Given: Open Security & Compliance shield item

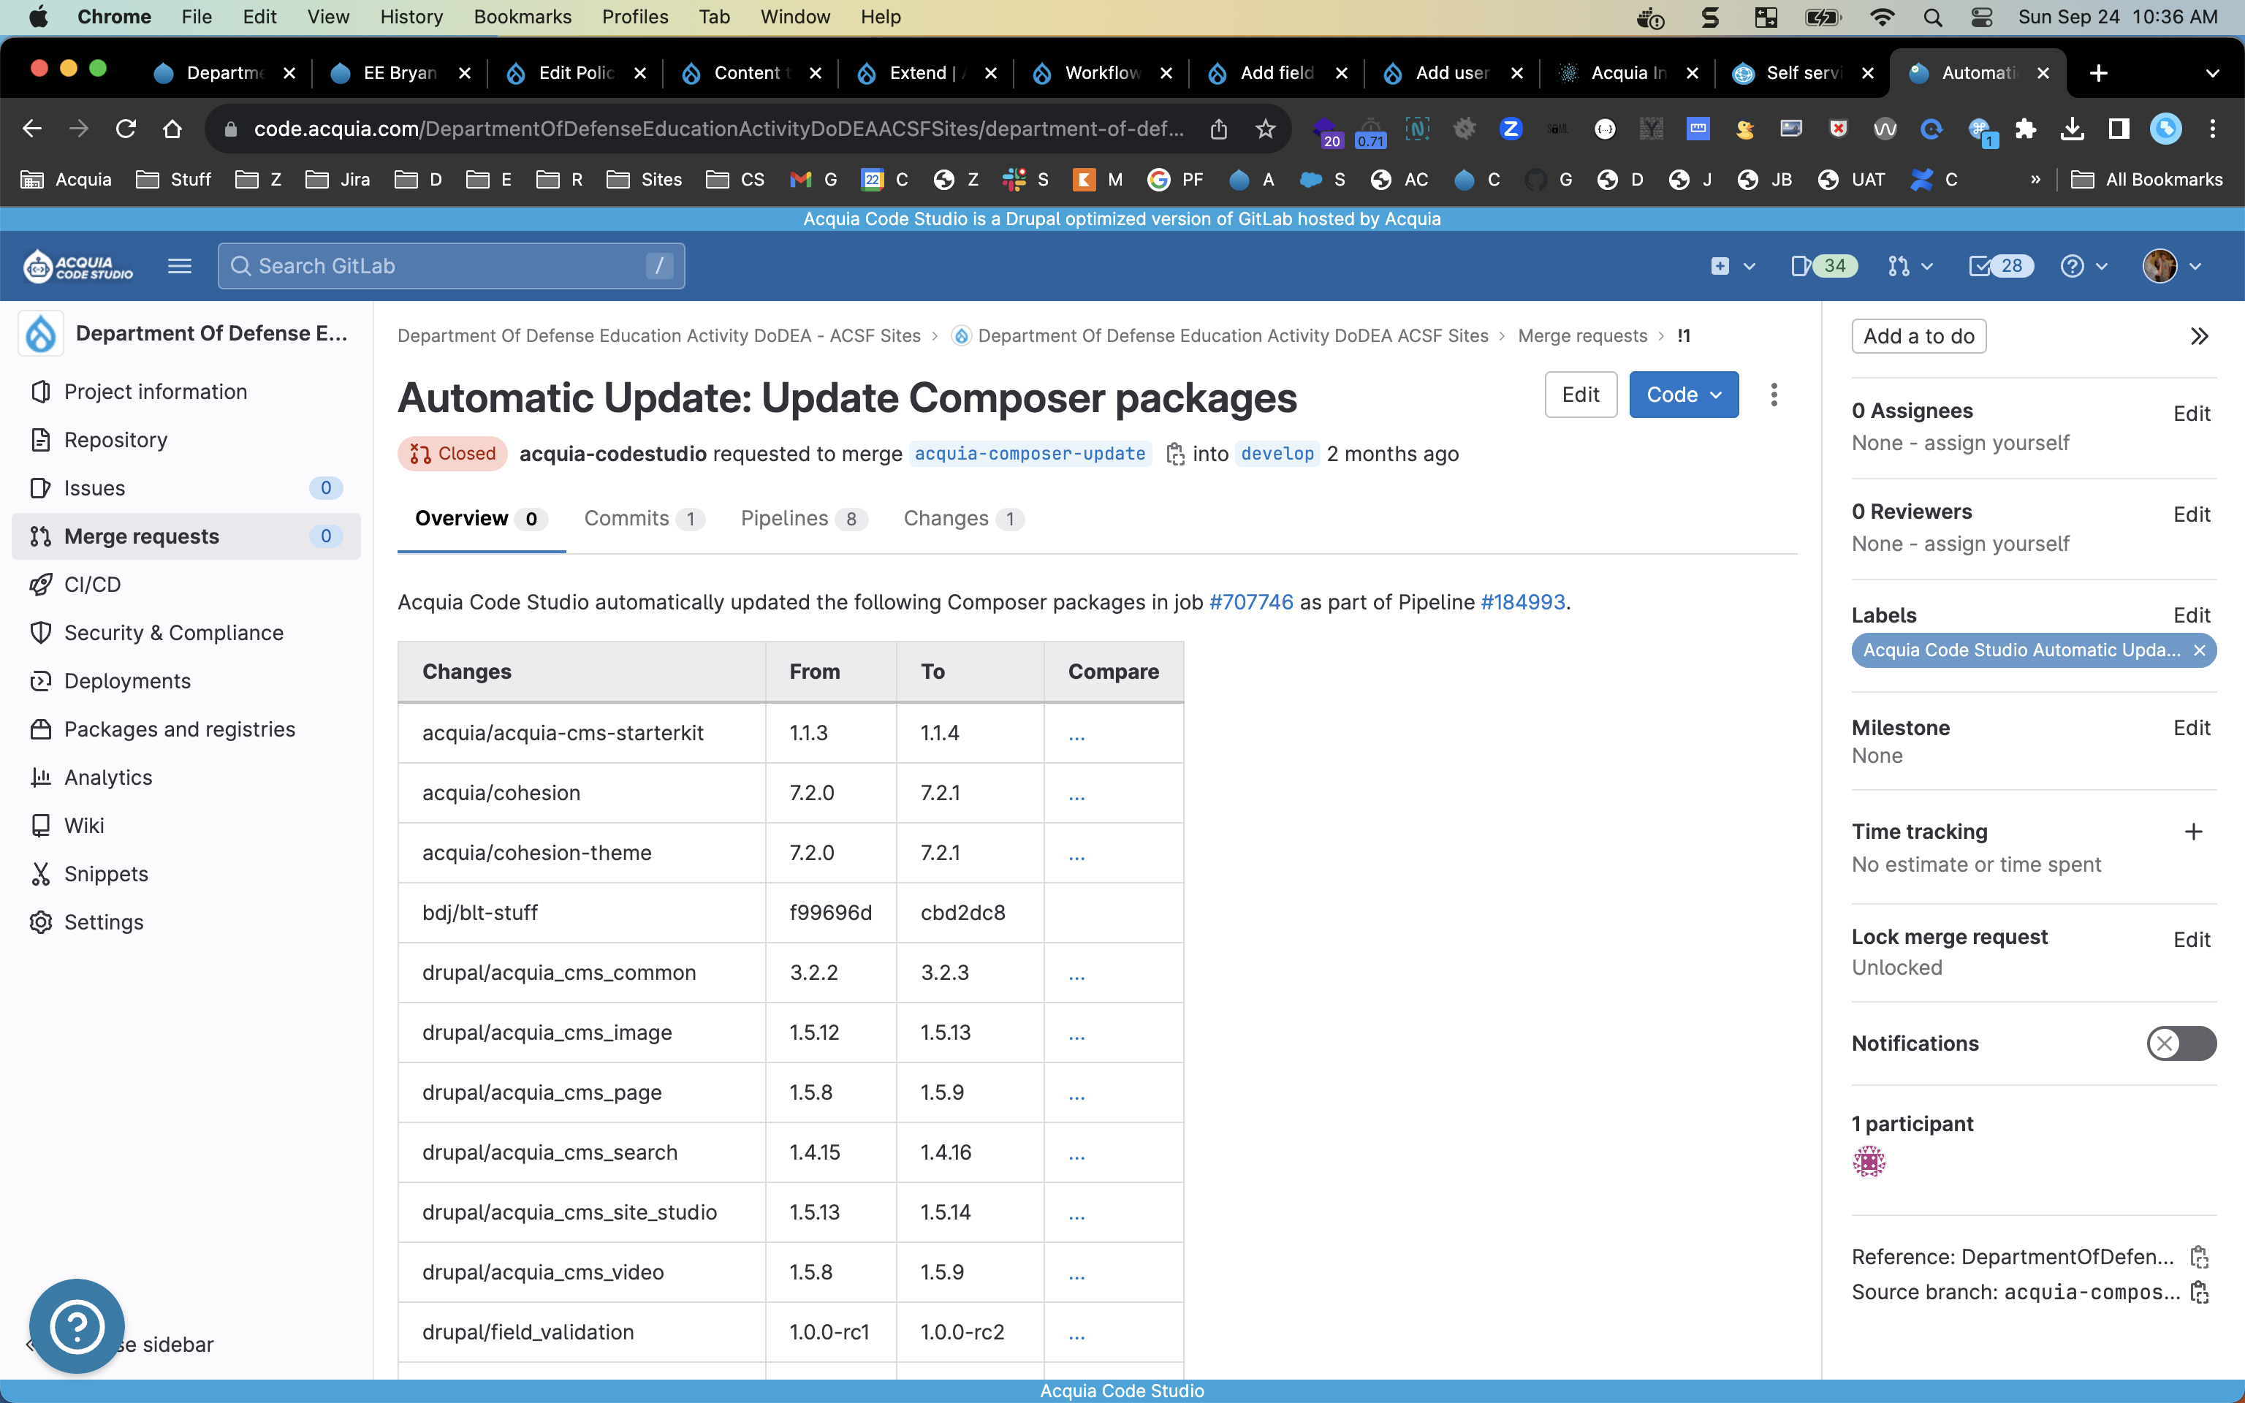Looking at the screenshot, I should (x=186, y=633).
